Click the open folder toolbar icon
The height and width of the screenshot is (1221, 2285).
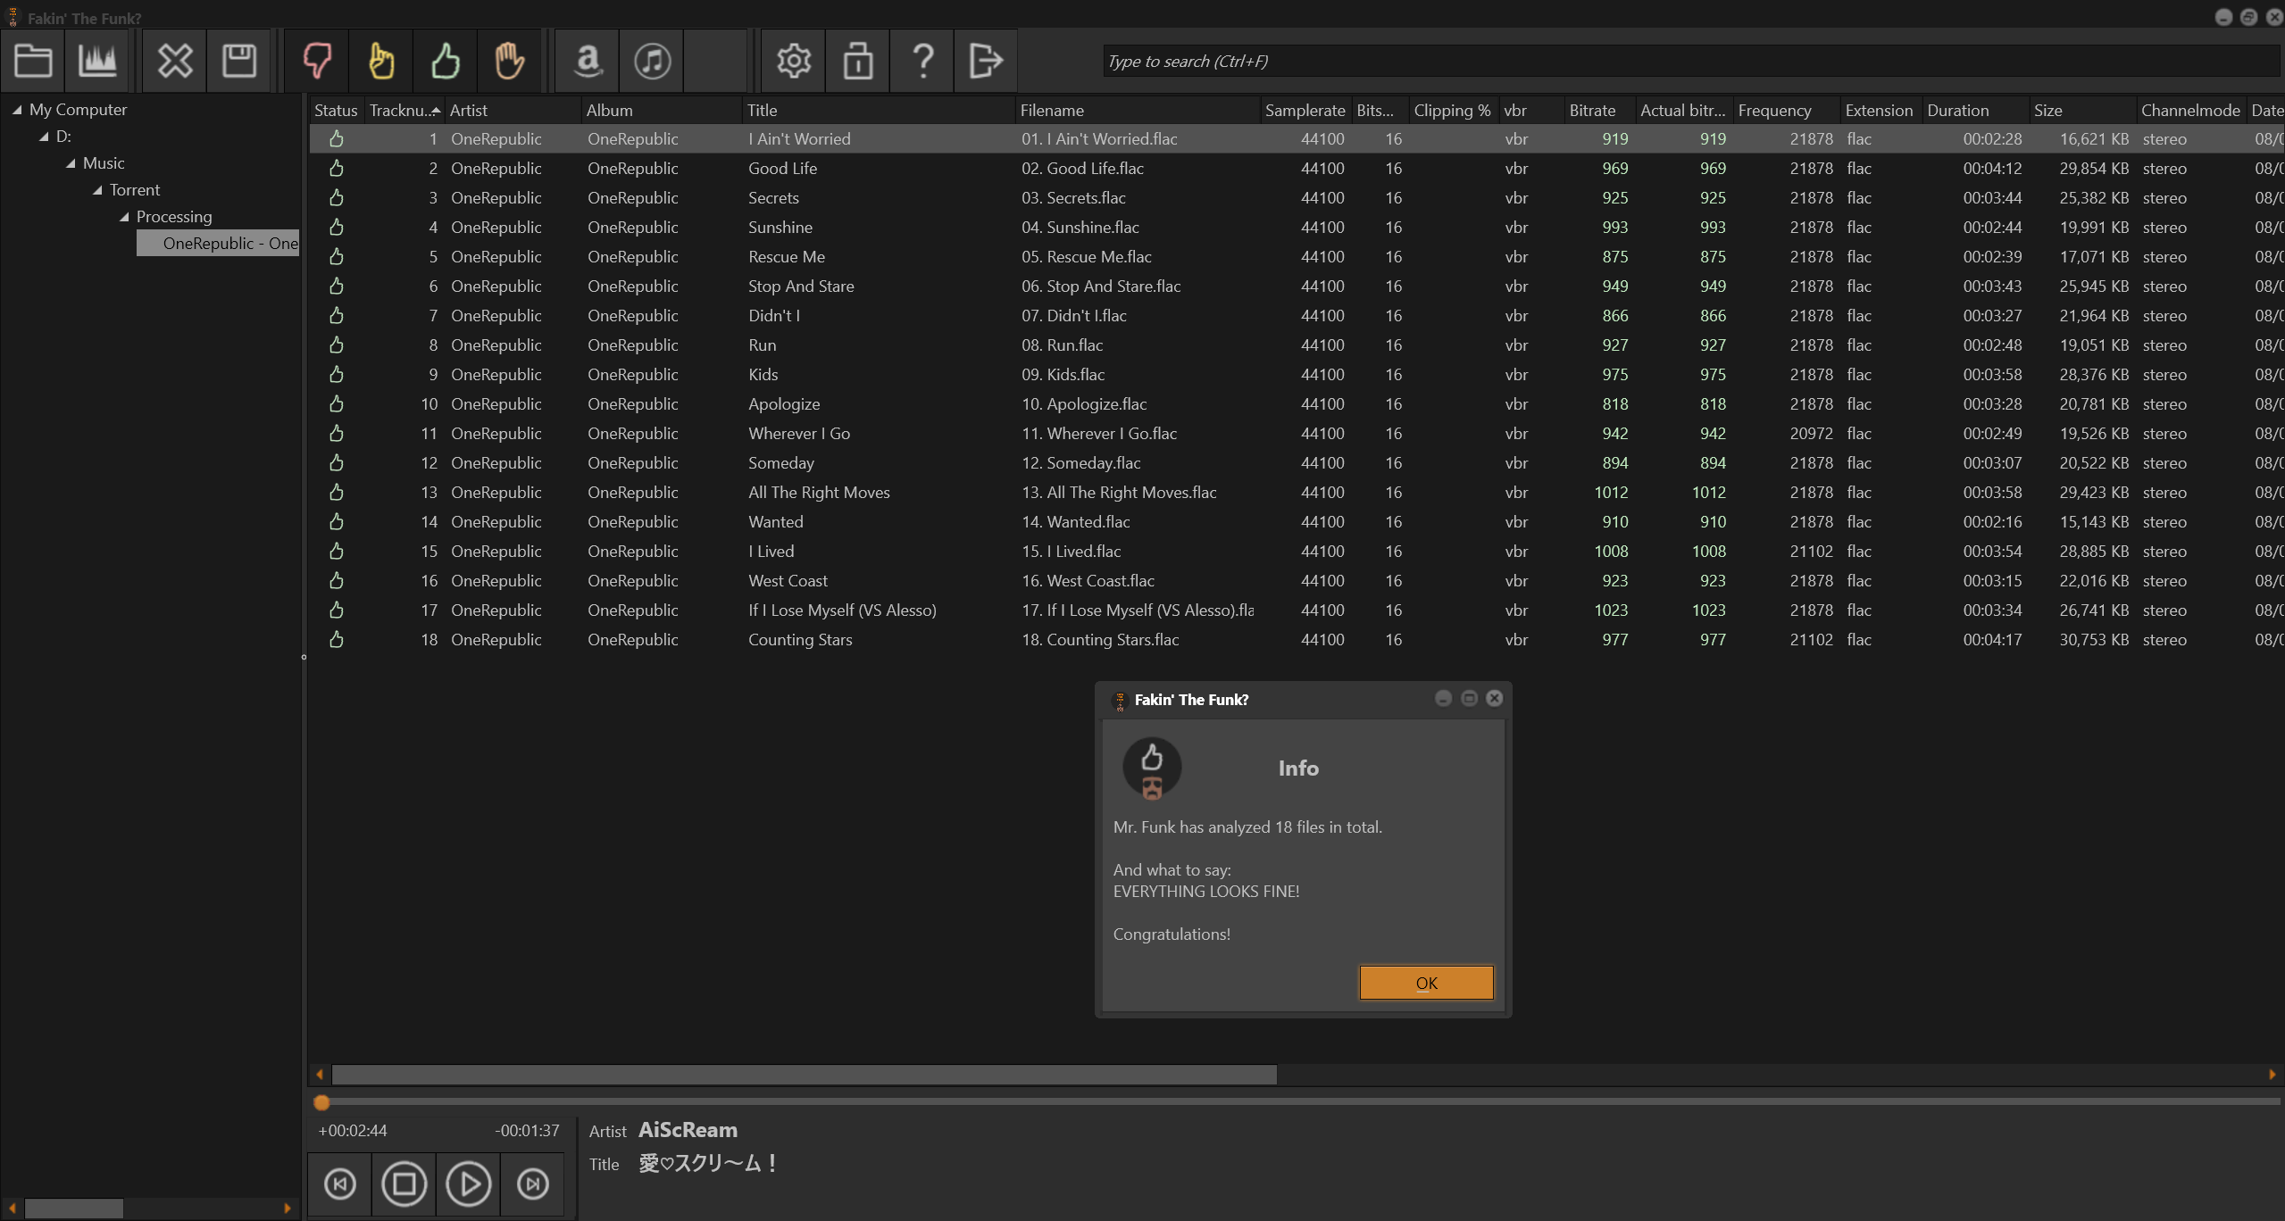coord(33,61)
